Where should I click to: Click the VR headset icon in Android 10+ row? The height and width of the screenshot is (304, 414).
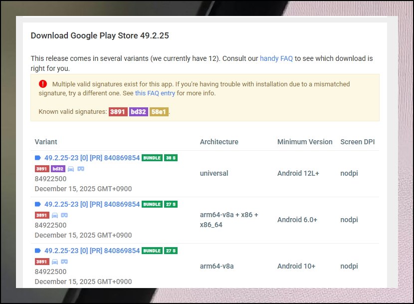64,262
